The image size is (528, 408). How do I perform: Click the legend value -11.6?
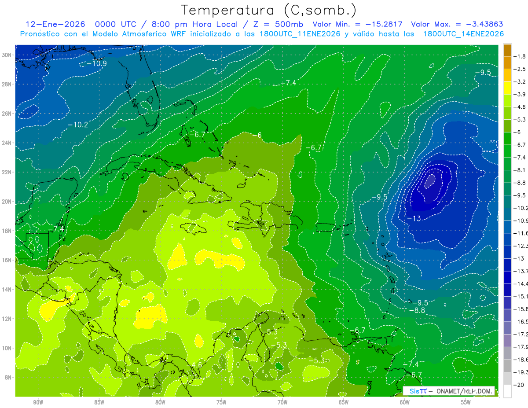click(x=520, y=233)
